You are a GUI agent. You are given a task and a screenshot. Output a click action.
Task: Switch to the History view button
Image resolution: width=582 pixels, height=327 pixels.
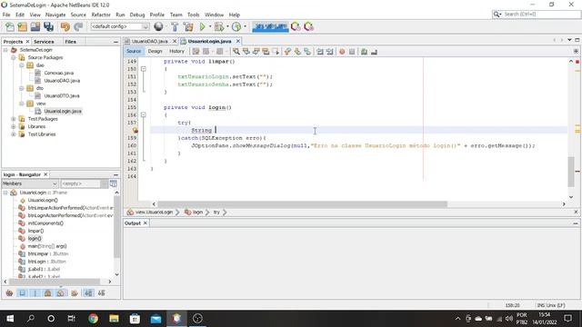click(176, 52)
